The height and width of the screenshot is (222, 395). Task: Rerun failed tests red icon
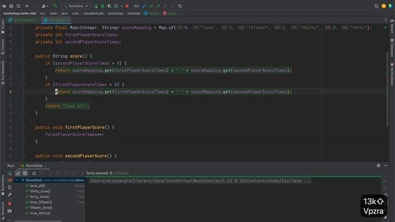[x=10, y=180]
